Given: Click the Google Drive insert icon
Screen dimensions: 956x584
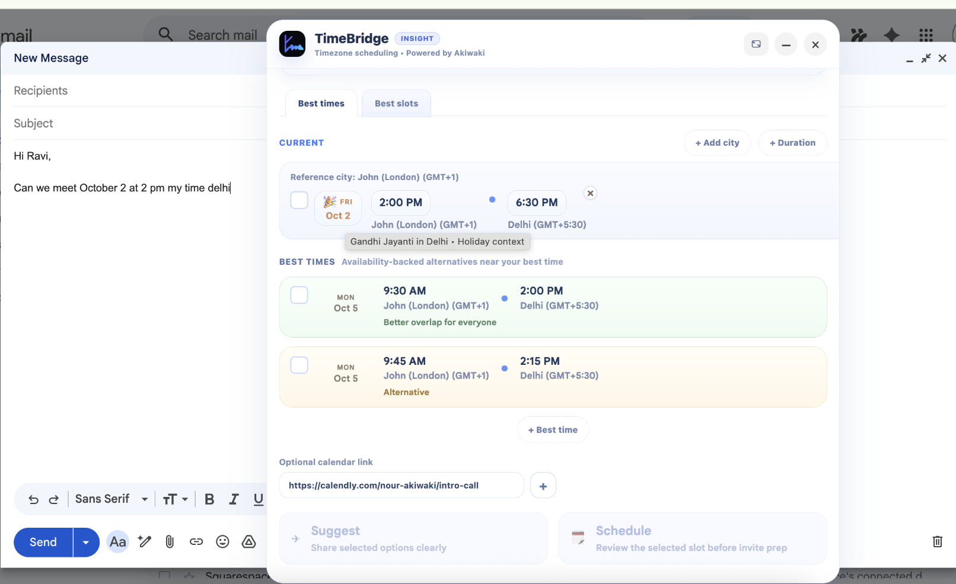Looking at the screenshot, I should (x=249, y=541).
